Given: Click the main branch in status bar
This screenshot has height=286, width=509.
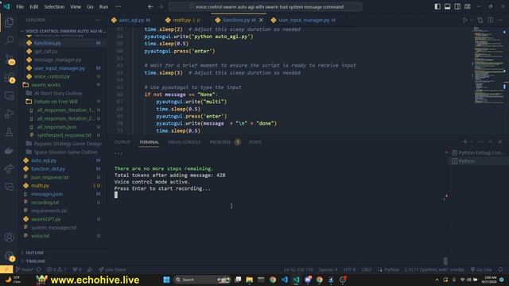Looking at the screenshot, I should click(x=25, y=269).
